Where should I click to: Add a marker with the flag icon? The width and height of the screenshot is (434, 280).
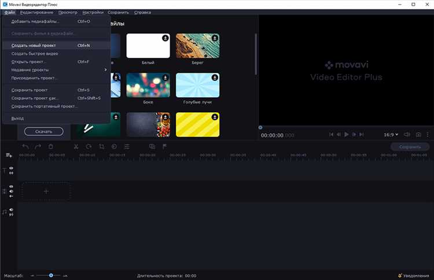pos(164,146)
